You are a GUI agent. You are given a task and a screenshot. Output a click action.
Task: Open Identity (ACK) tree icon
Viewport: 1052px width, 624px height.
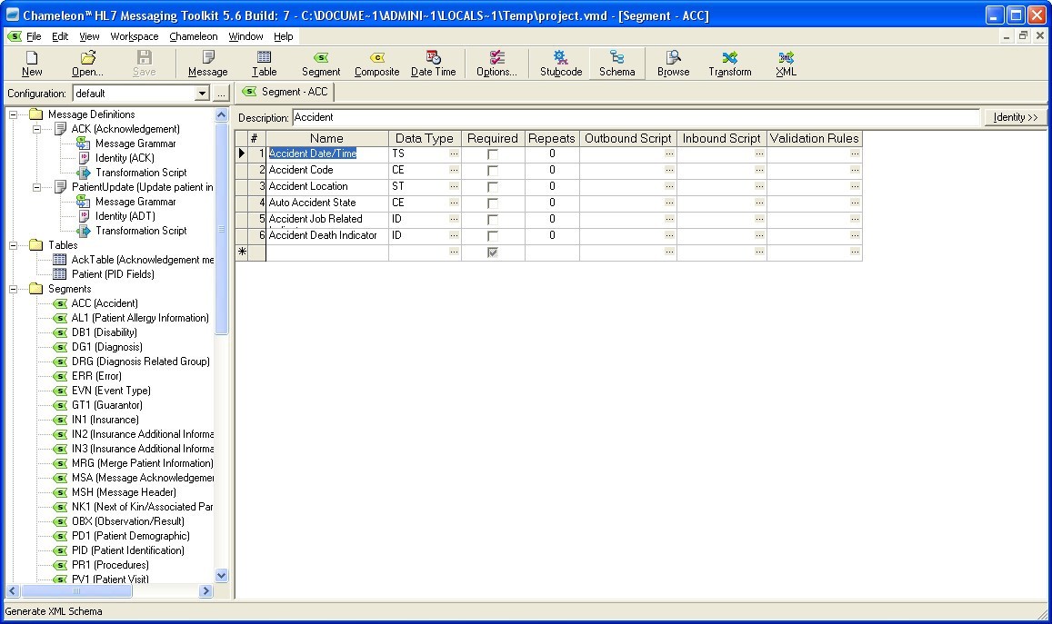[84, 158]
